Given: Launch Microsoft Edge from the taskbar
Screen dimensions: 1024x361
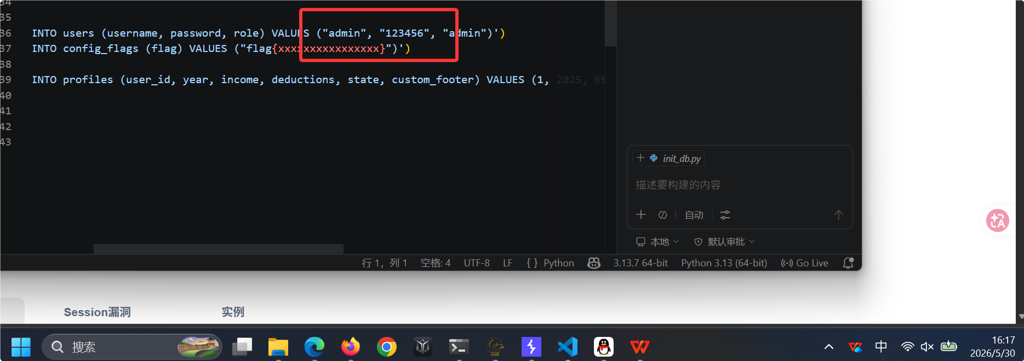Looking at the screenshot, I should point(314,347).
